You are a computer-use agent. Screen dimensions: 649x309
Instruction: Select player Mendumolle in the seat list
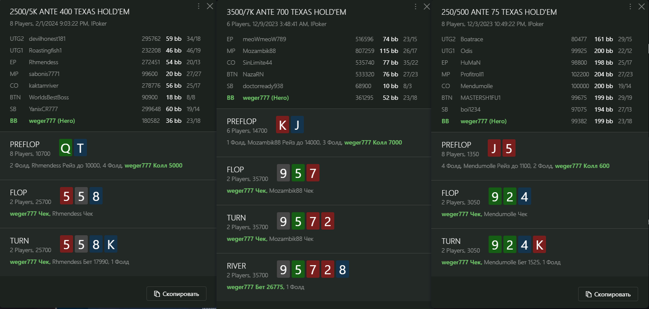(x=476, y=86)
